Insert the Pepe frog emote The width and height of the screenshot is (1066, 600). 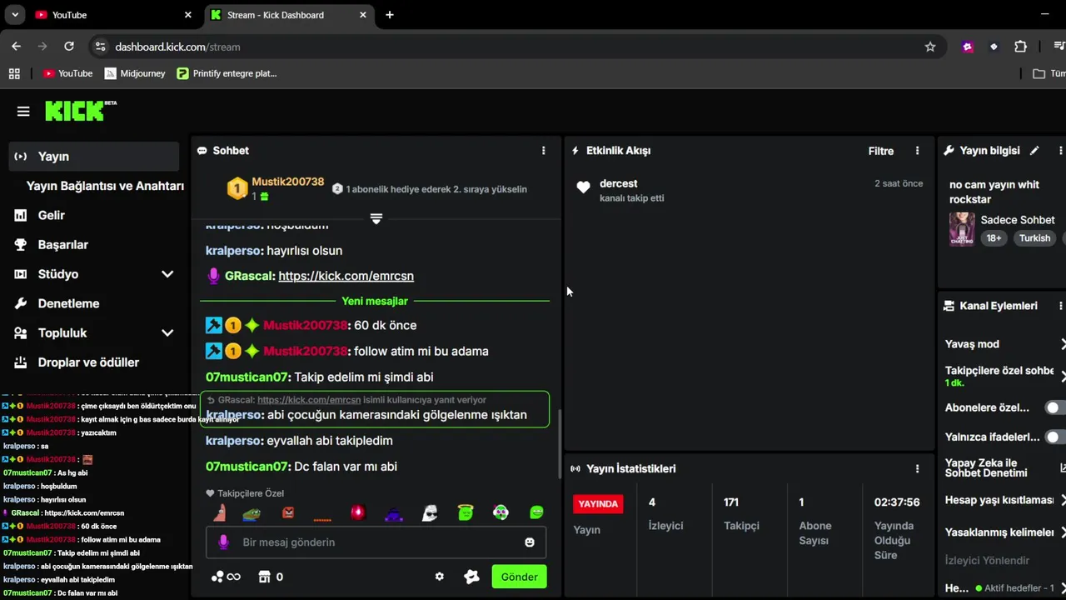pos(252,513)
